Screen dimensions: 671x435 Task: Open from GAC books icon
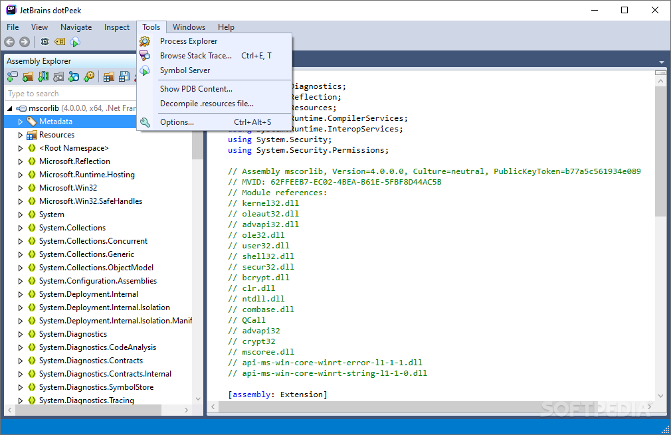click(43, 76)
